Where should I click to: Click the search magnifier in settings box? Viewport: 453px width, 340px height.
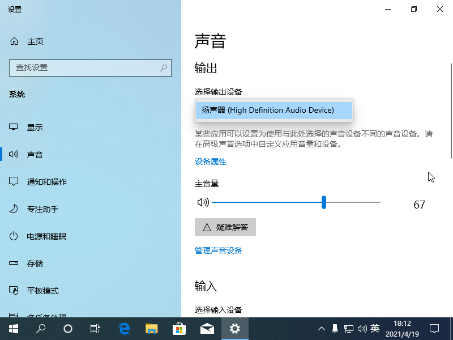(164, 67)
